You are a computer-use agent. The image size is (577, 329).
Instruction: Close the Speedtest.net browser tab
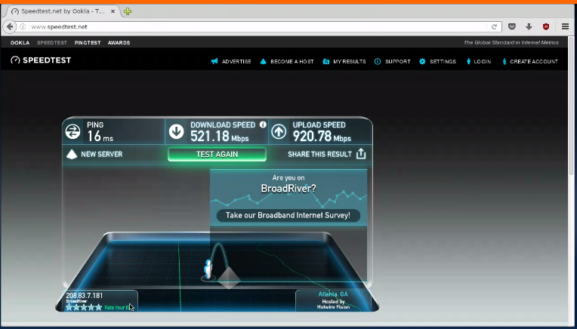click(113, 11)
